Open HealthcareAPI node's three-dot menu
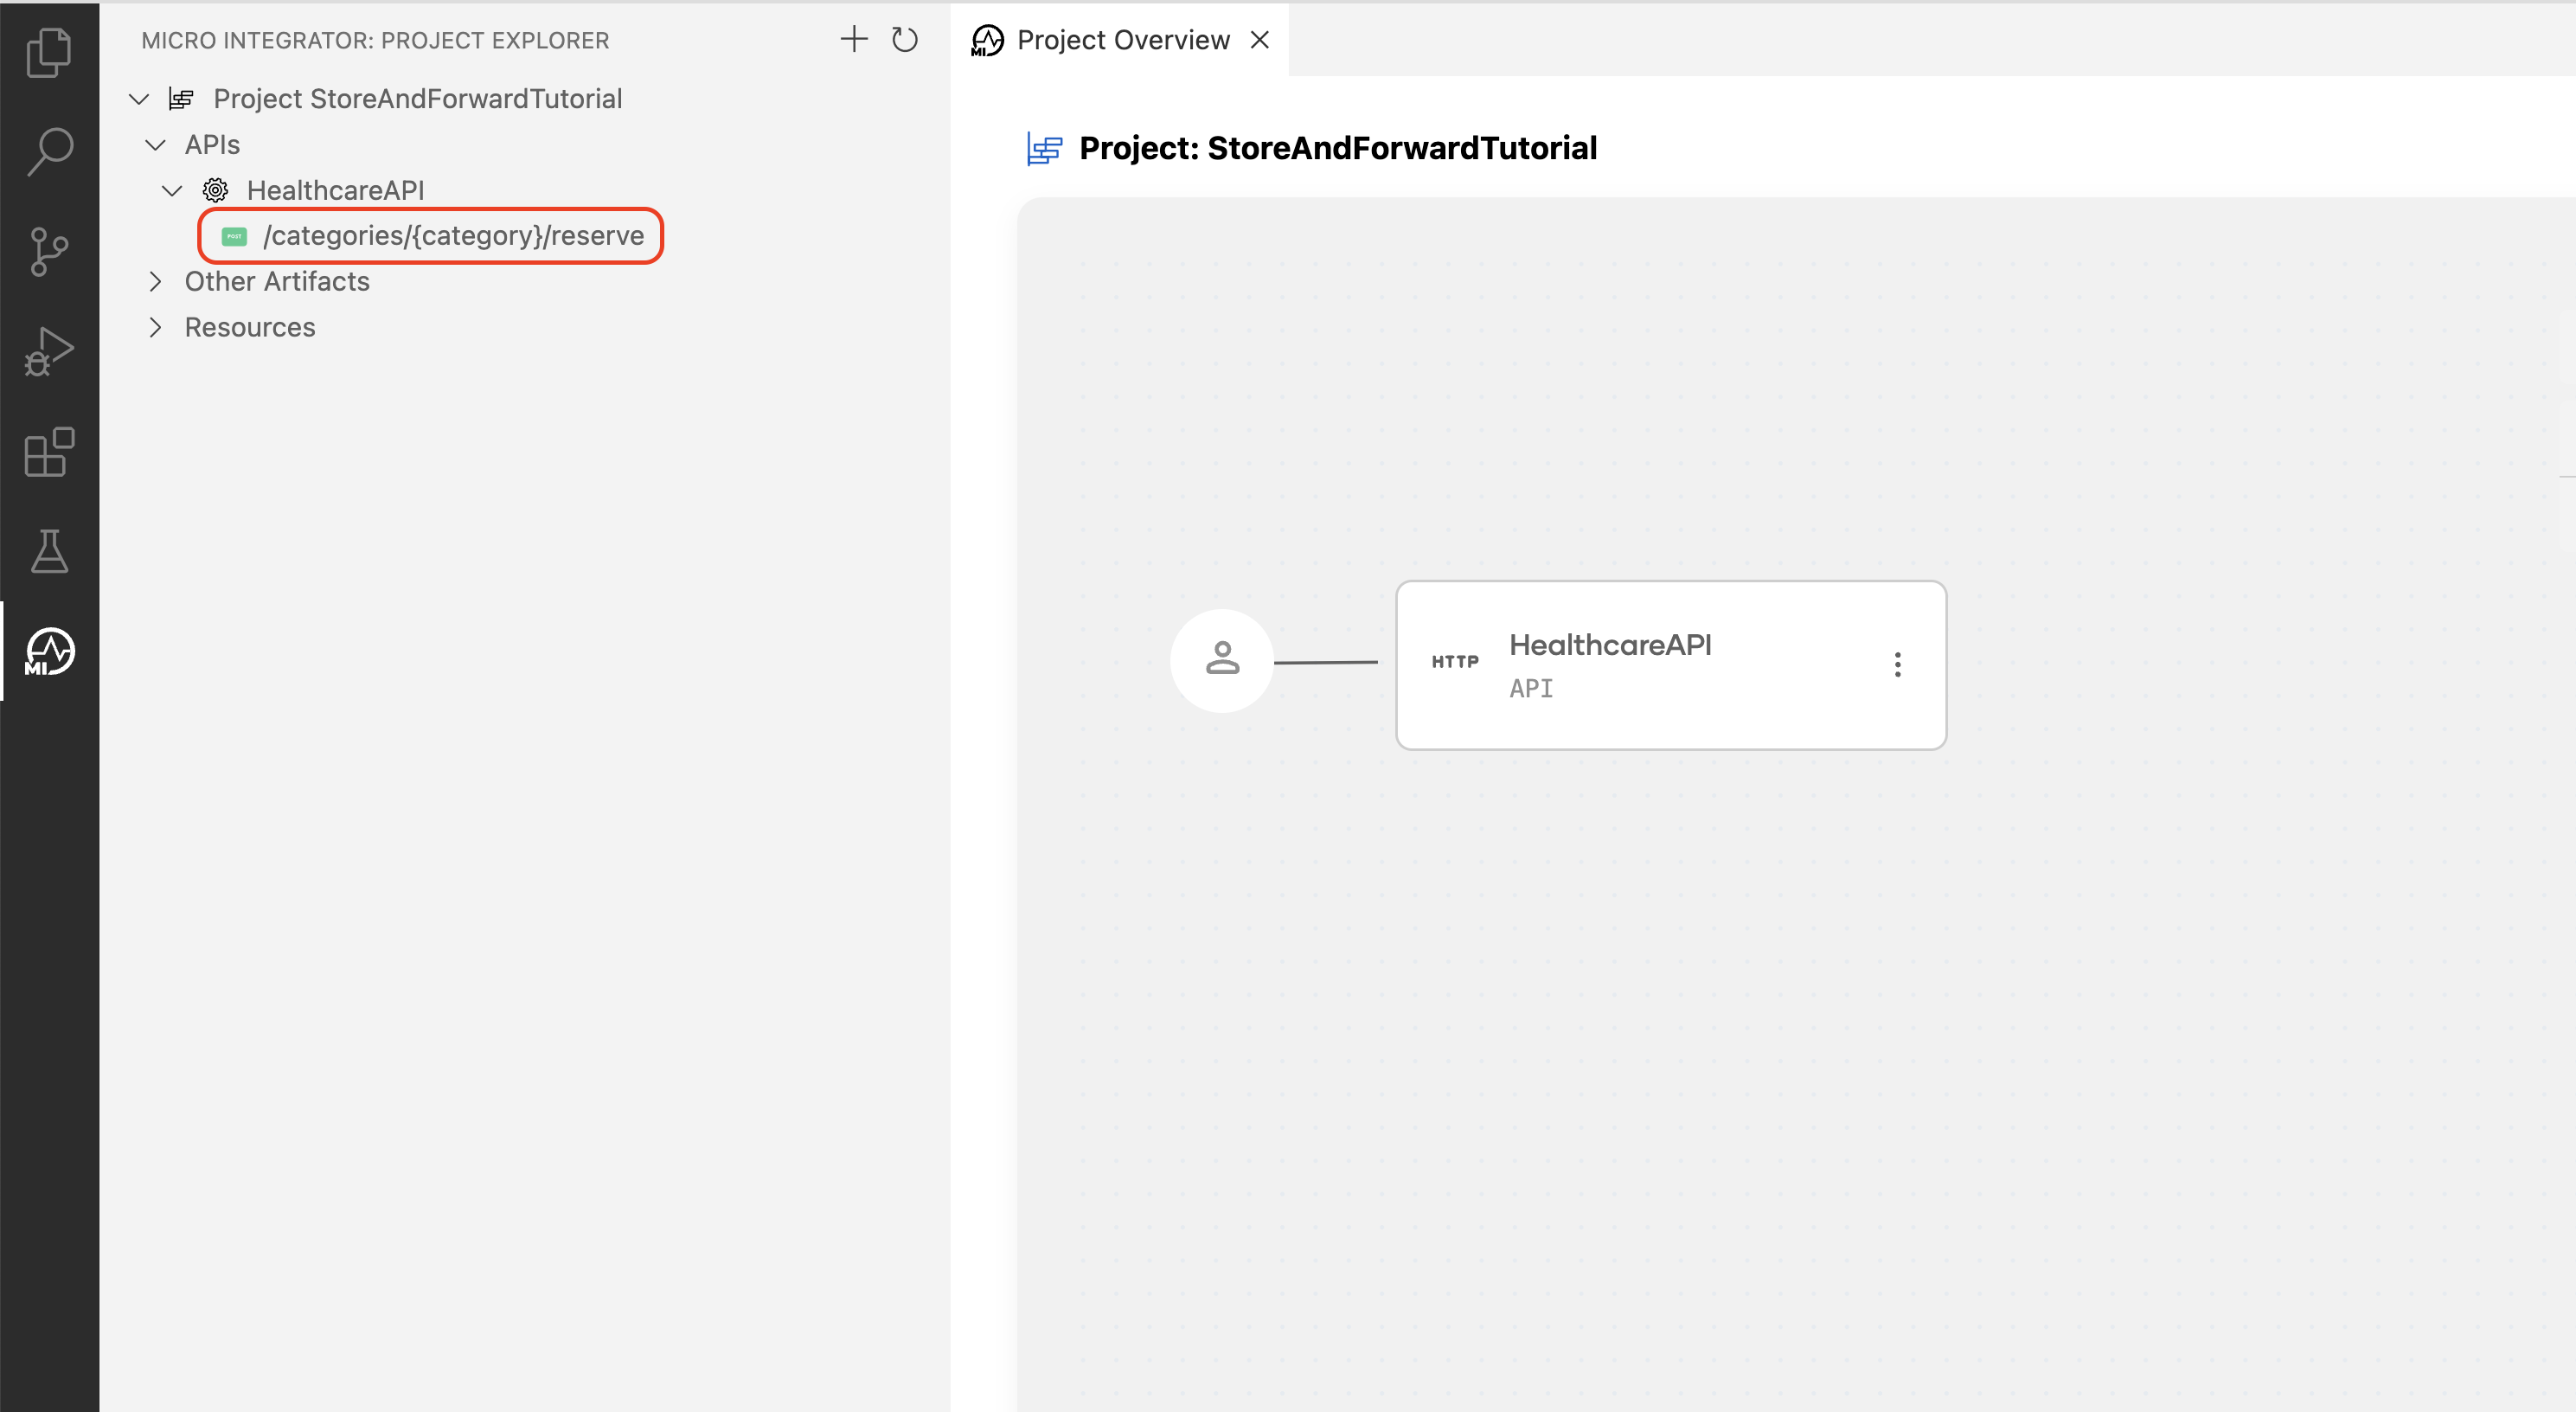Image resolution: width=2576 pixels, height=1412 pixels. coord(1897,665)
